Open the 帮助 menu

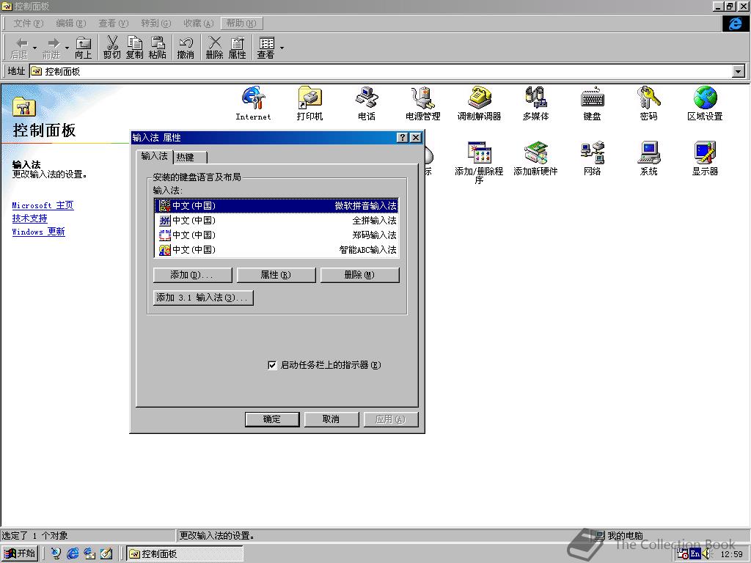(x=241, y=23)
